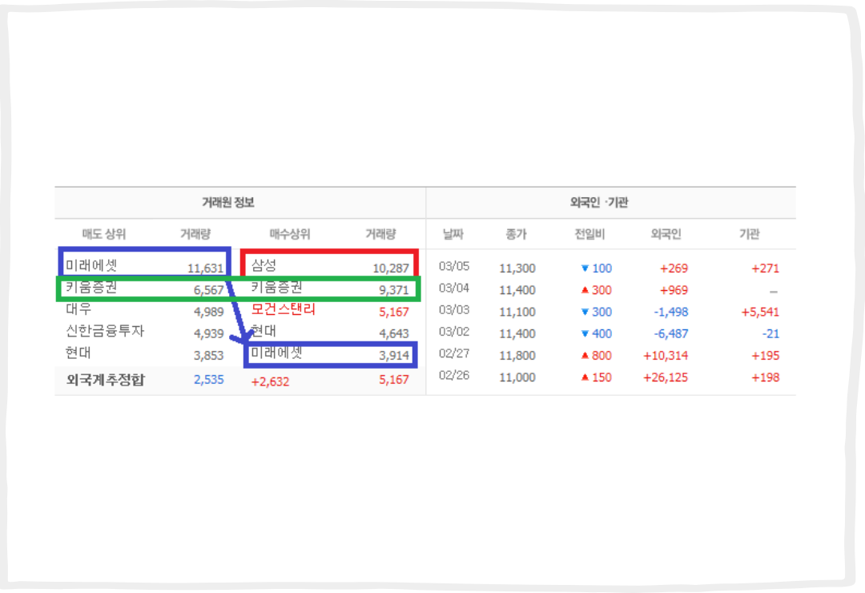The image size is (865, 593).
Task: Select the date 03/05
Action: pyautogui.click(x=454, y=266)
